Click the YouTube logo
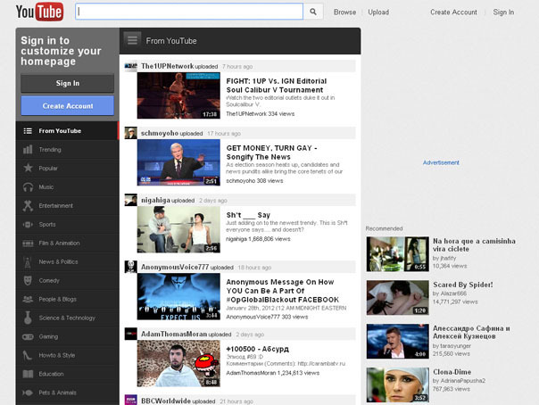Image resolution: width=539 pixels, height=405 pixels. pos(39,12)
